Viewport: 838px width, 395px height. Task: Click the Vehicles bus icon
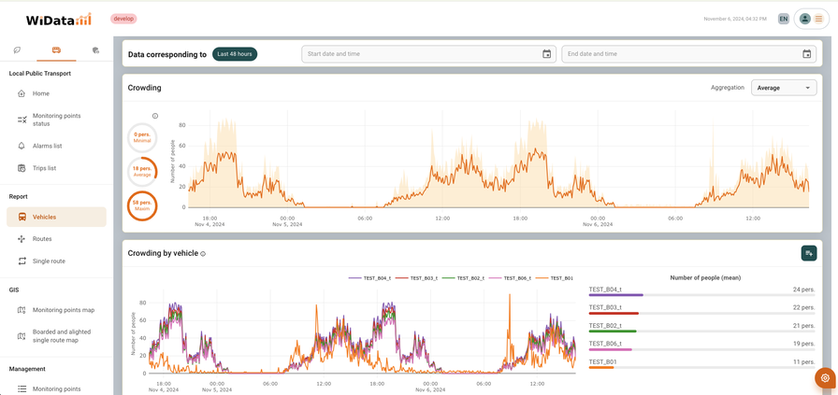(x=22, y=218)
